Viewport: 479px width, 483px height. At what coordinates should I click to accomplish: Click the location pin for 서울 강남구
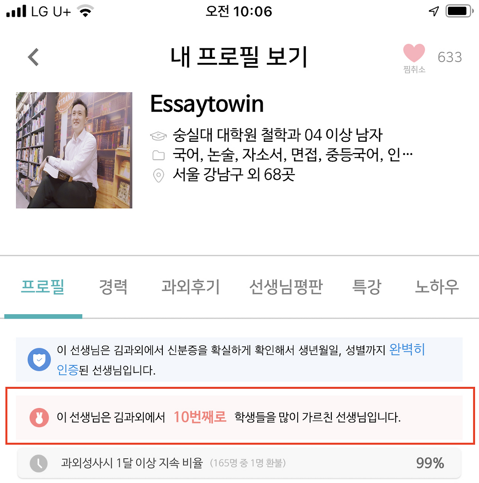tap(159, 175)
